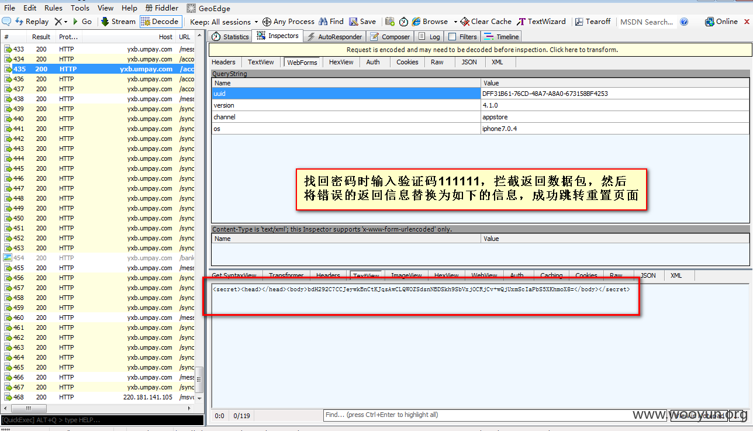Switch to the Statistics tab
Viewport: 753px width, 431px height.
(x=230, y=36)
